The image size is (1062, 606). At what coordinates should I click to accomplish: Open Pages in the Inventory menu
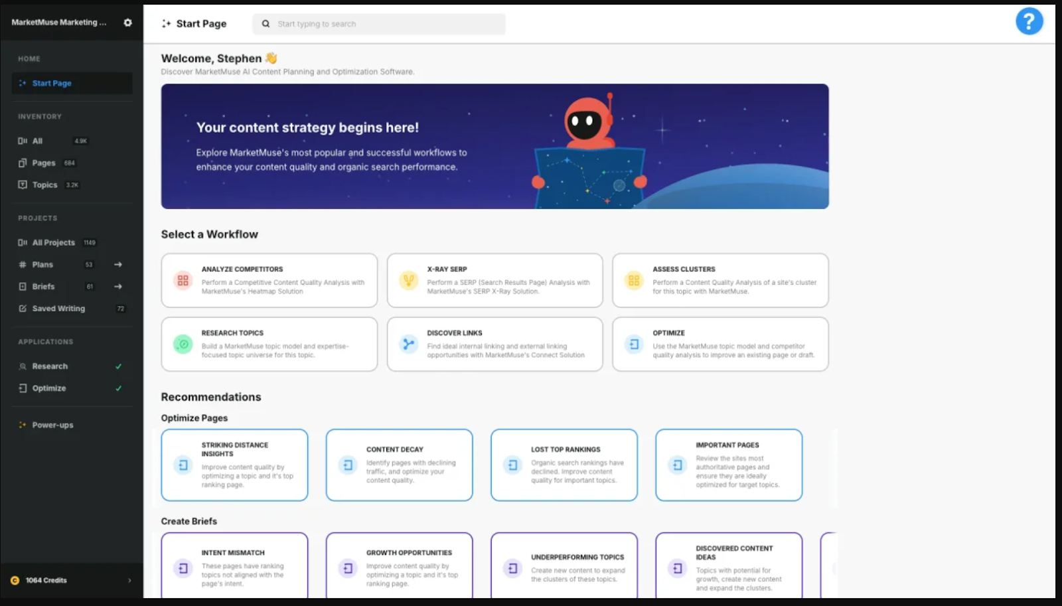(44, 163)
